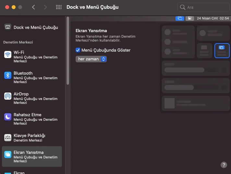Select the Klavye Parlaklığı icon
The width and height of the screenshot is (231, 174).
pyautogui.click(x=8, y=138)
